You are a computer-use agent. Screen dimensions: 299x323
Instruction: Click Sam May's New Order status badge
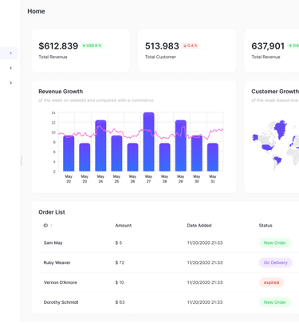point(275,242)
